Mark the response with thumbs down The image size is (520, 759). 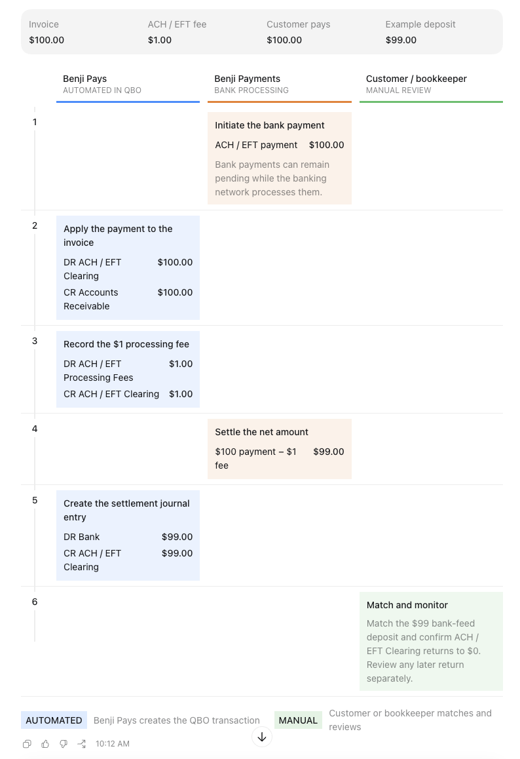(x=64, y=744)
